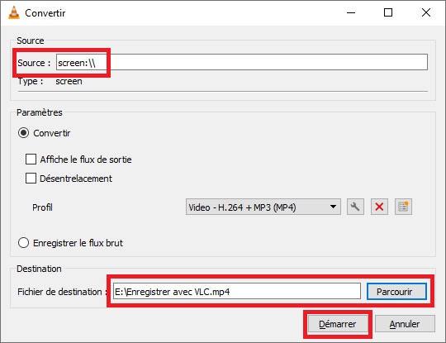The height and width of the screenshot is (343, 446).
Task: Click the wrench icon to edit the selected profile
Action: pyautogui.click(x=355, y=207)
